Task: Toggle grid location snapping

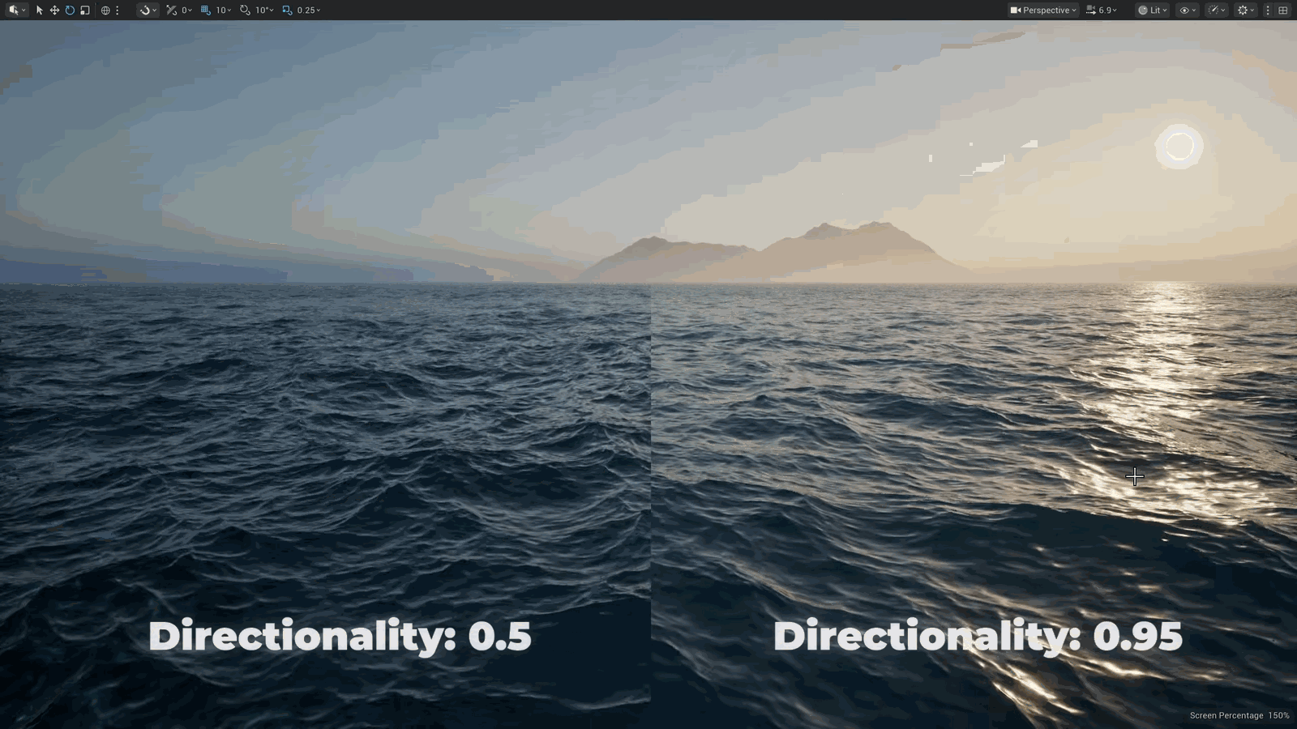Action: tap(205, 11)
